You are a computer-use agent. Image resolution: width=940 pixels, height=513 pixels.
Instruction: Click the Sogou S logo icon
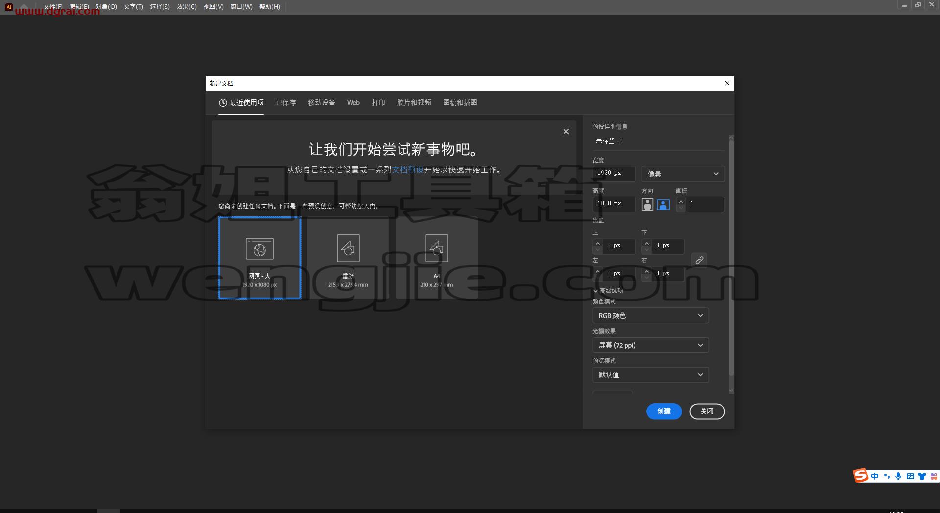860,476
